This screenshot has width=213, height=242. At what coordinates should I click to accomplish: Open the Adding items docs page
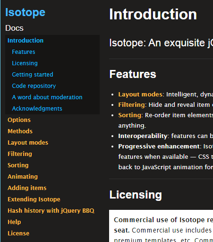click(27, 188)
